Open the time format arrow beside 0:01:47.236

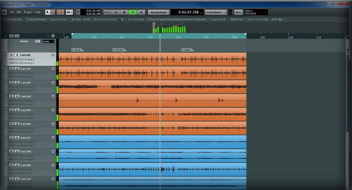(201, 13)
